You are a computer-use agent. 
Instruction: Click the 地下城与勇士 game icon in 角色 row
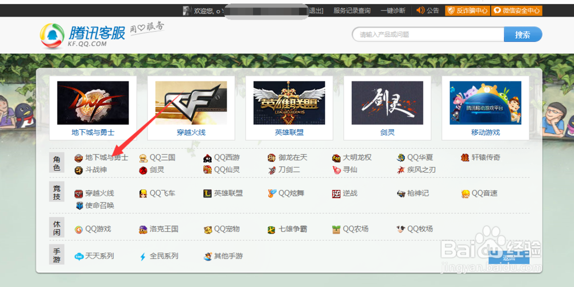coord(78,158)
